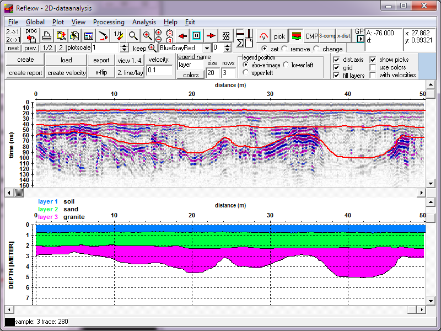The image size is (441, 331).
Task: Enable the use colors checkbox
Action: [x=373, y=67]
